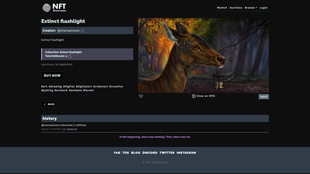Click the verified creator checkmark icon
This screenshot has width=310, height=174.
pos(82,31)
